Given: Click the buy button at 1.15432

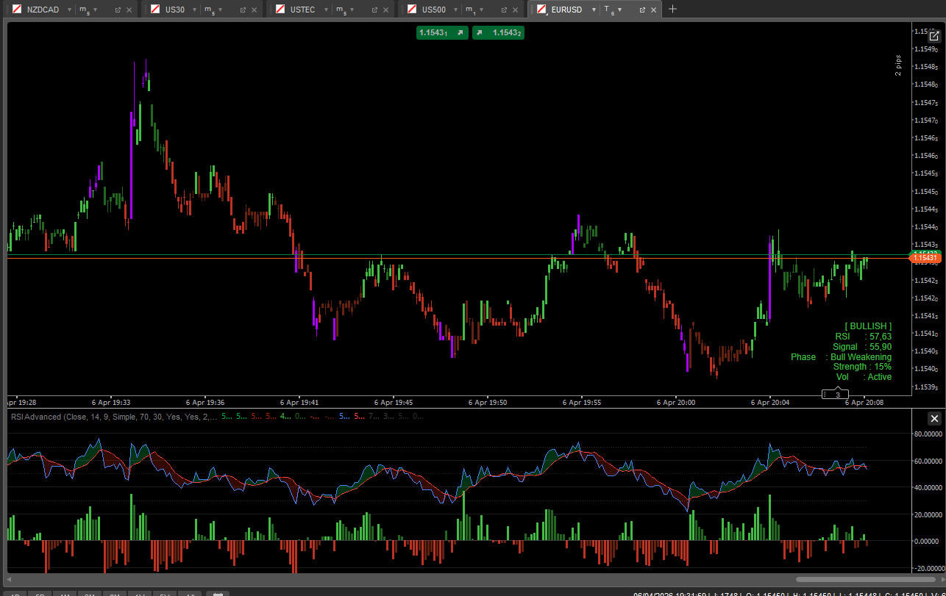Looking at the screenshot, I should 498,32.
